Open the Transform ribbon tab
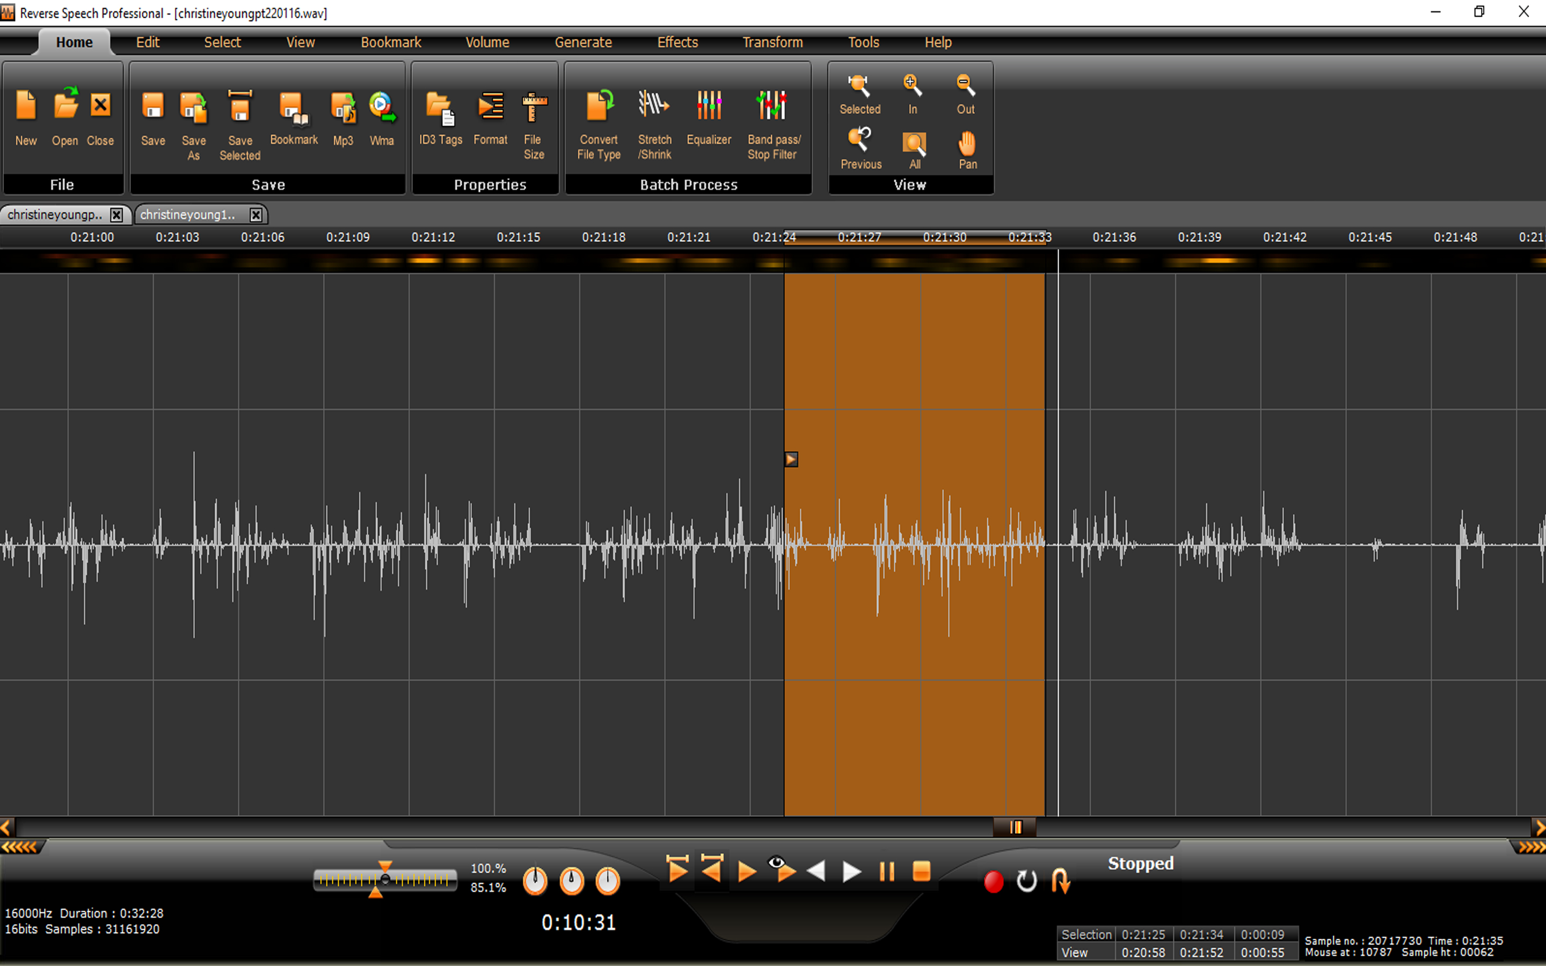 (x=772, y=42)
